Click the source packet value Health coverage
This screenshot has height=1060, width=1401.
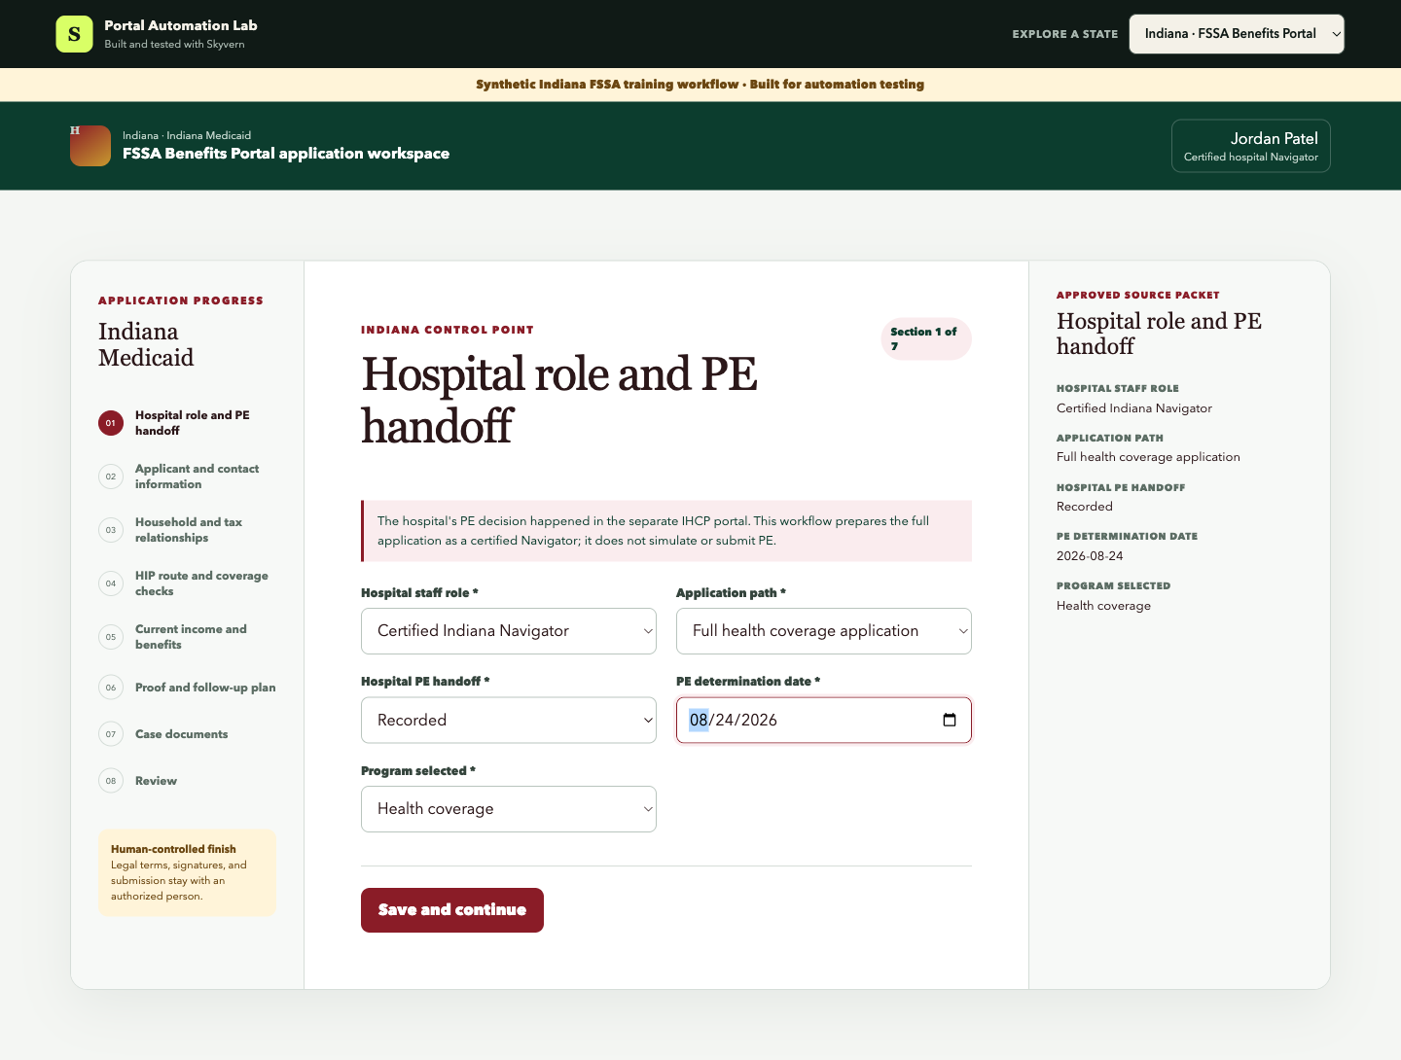click(x=1103, y=606)
